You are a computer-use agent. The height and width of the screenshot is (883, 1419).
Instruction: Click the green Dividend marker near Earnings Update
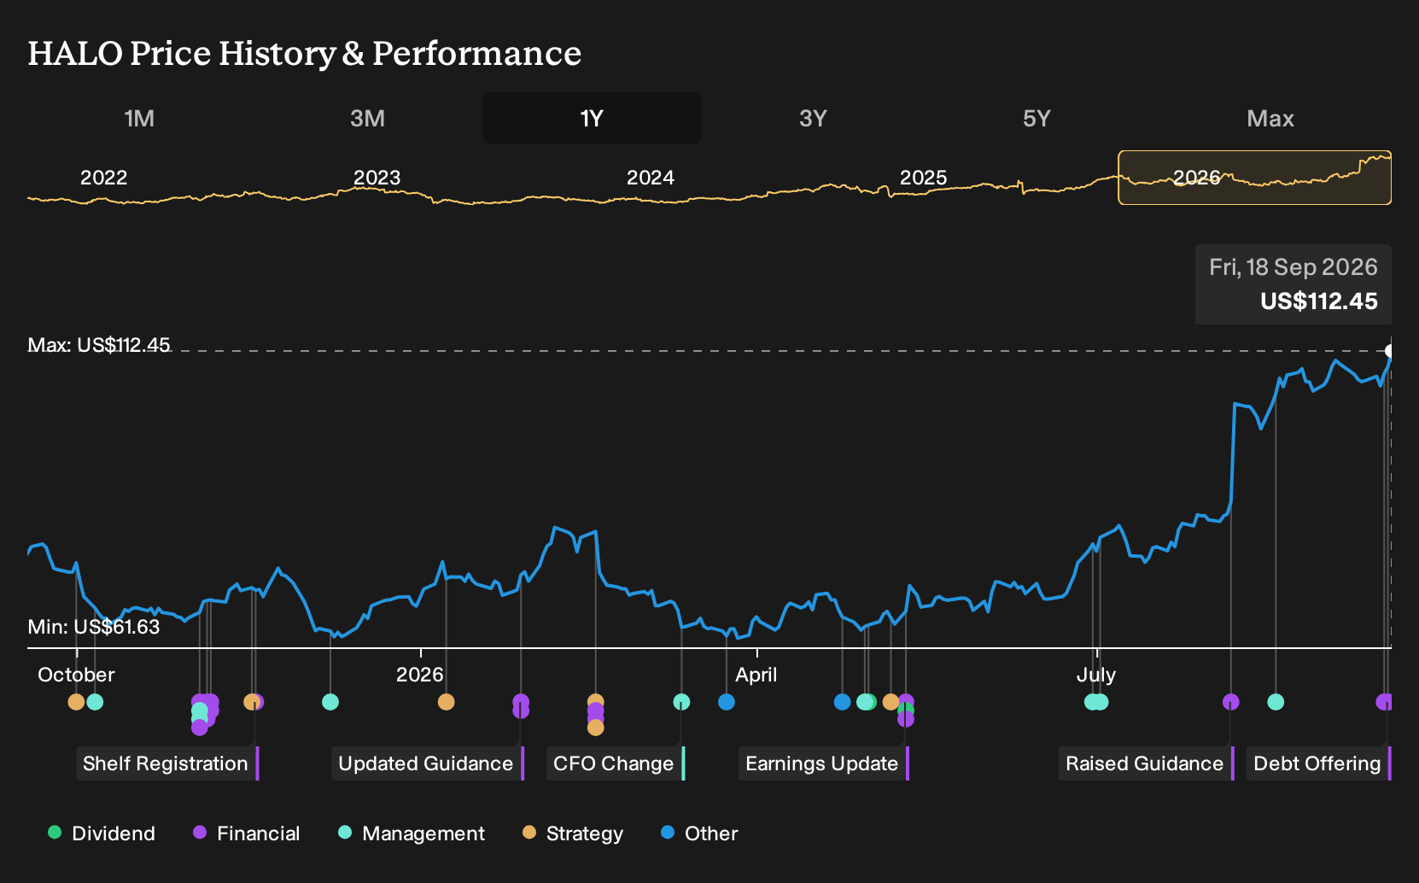point(906,710)
